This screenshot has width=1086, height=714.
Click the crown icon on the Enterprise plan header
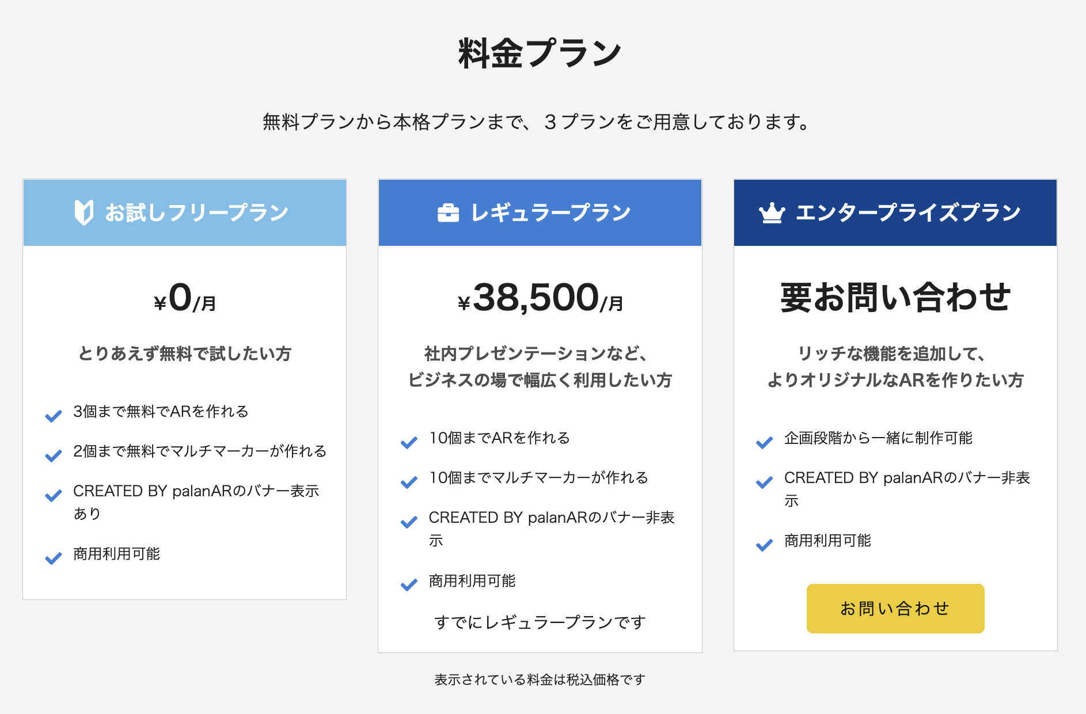point(772,213)
